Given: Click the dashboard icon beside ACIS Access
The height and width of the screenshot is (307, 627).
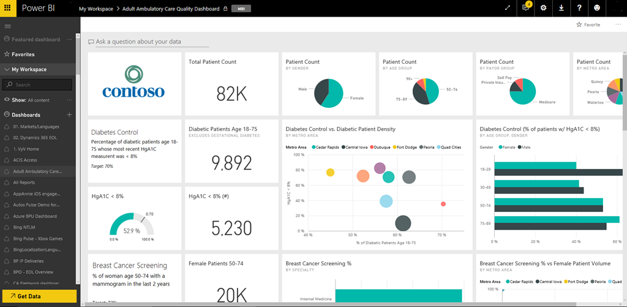Looking at the screenshot, I should click(6, 160).
